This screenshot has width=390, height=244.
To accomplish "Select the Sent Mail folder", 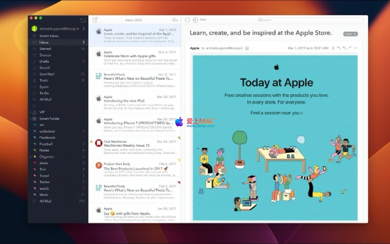I will coord(47,74).
